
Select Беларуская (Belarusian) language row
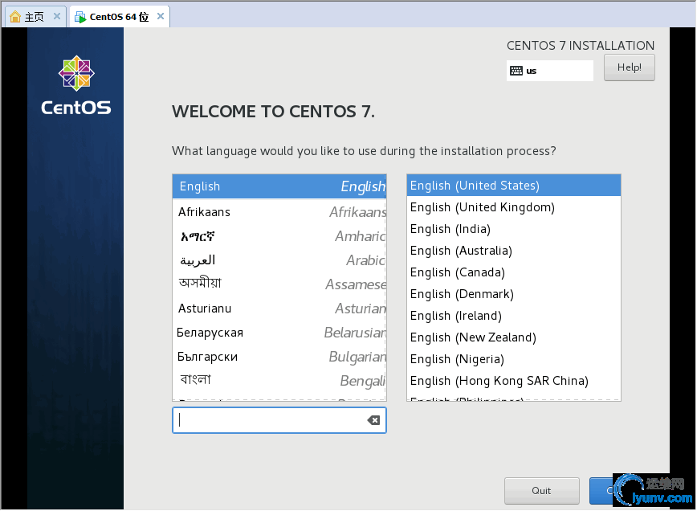coord(279,332)
